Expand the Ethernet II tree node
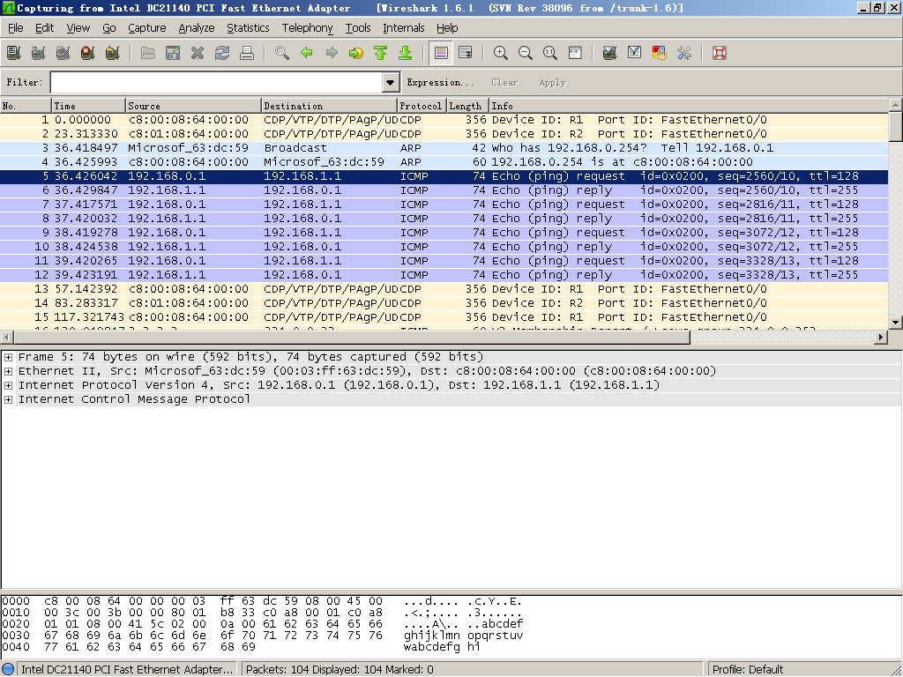 [8, 371]
